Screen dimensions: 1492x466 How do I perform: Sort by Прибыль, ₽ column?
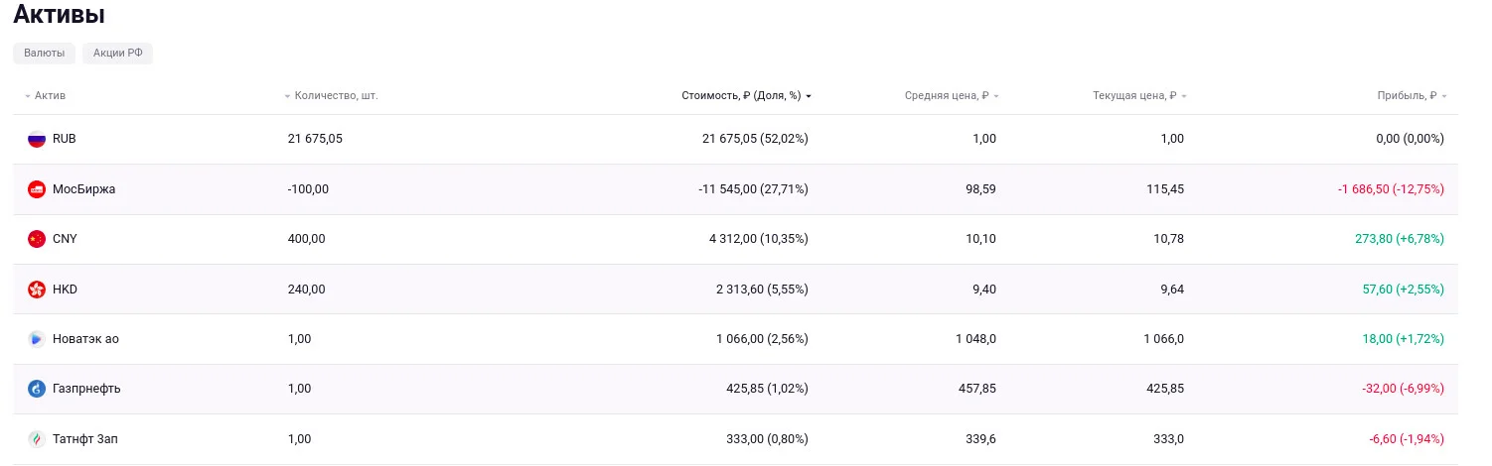(x=1412, y=96)
